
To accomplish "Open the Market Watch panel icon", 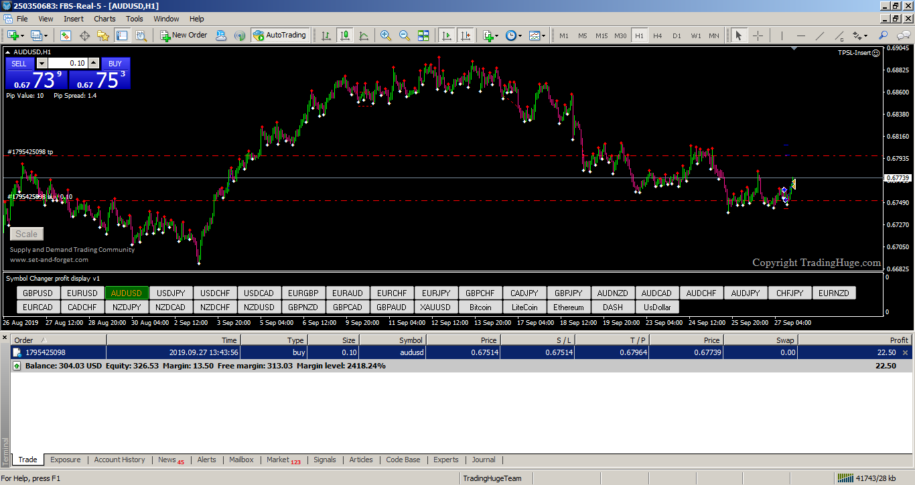I will [66, 36].
